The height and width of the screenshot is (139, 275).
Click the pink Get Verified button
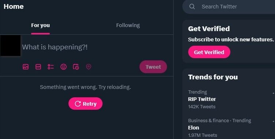(x=209, y=52)
